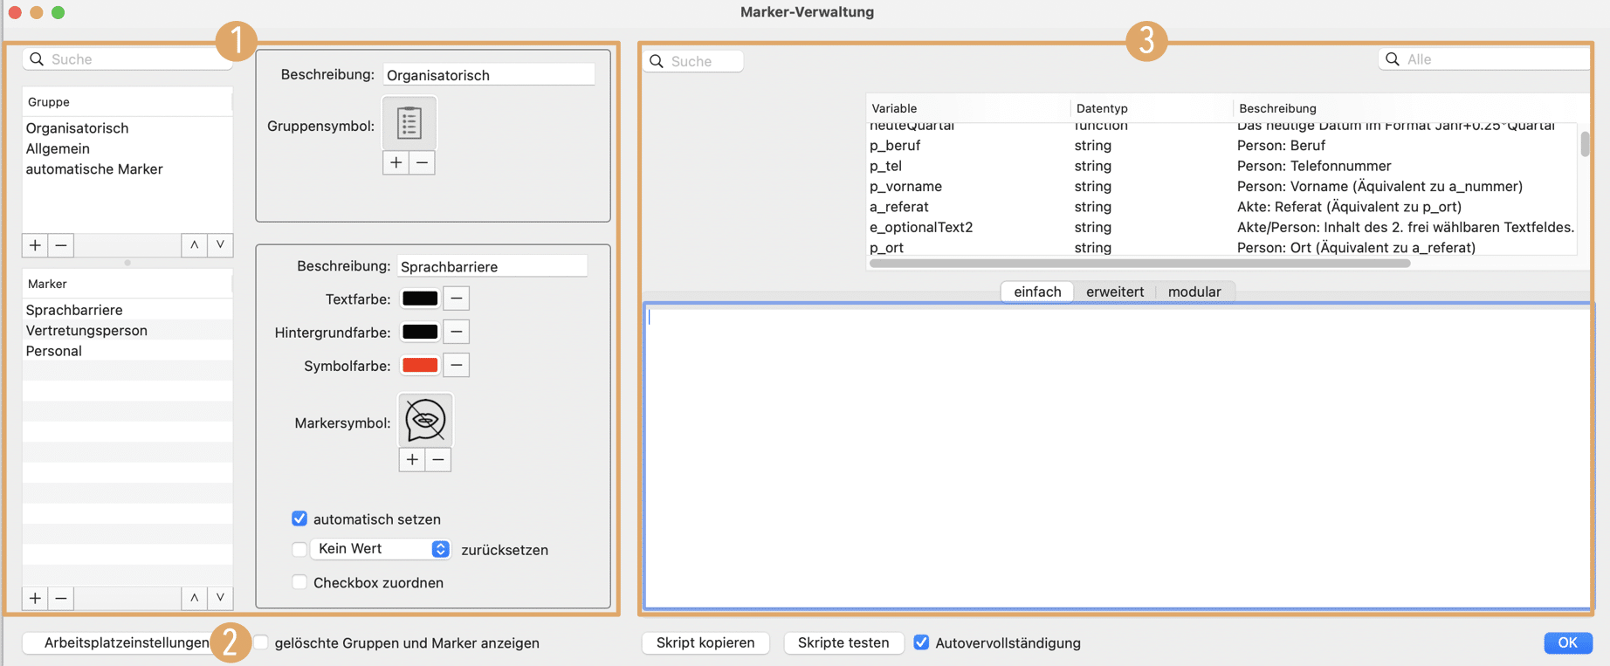Remove the marker symbol with the minus button
This screenshot has width=1610, height=666.
(x=438, y=460)
